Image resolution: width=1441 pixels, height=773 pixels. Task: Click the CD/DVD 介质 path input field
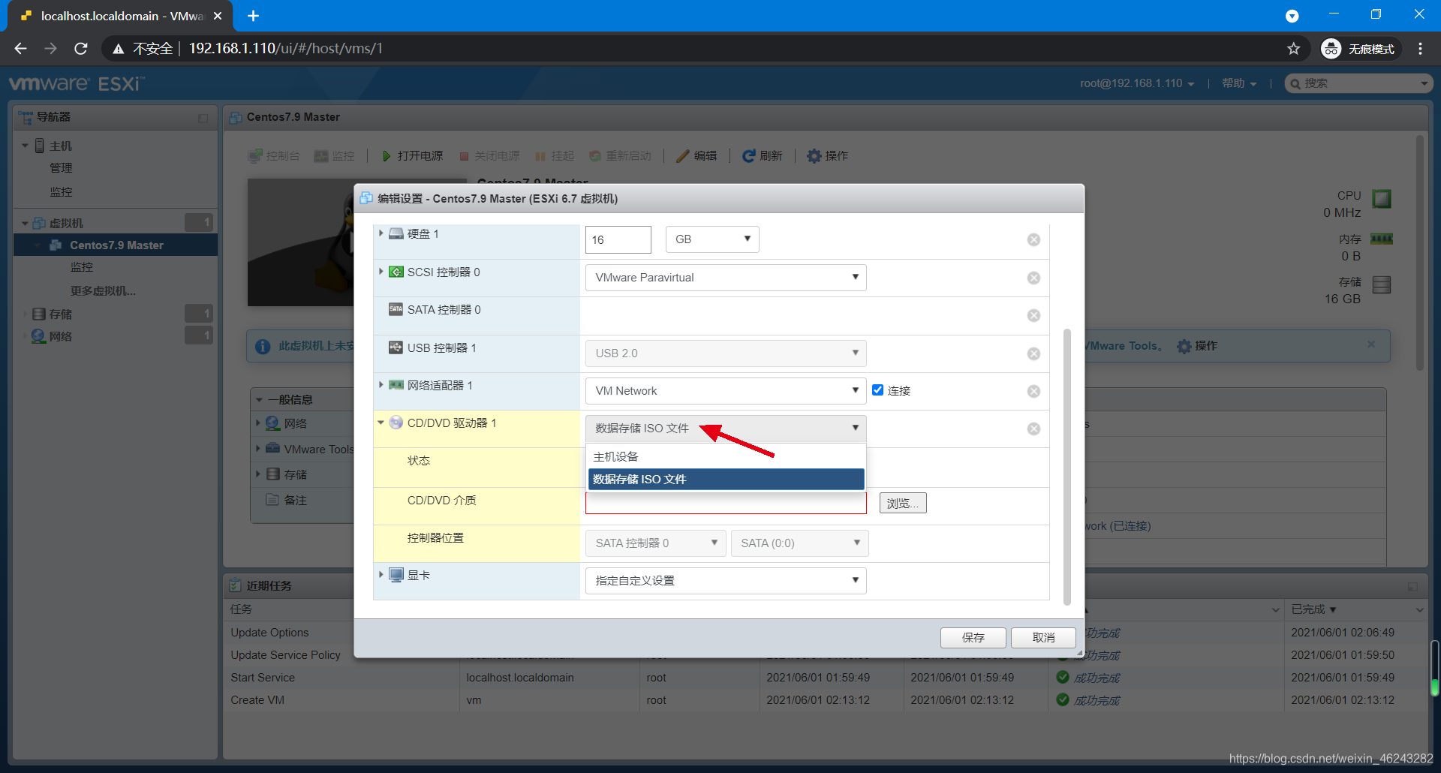(x=726, y=503)
